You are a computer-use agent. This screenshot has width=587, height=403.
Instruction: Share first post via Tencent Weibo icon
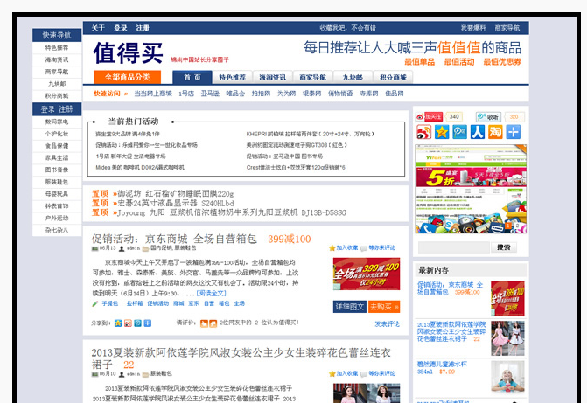[x=137, y=323]
